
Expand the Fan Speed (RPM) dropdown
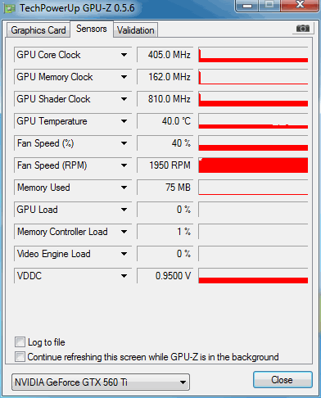tap(124, 165)
